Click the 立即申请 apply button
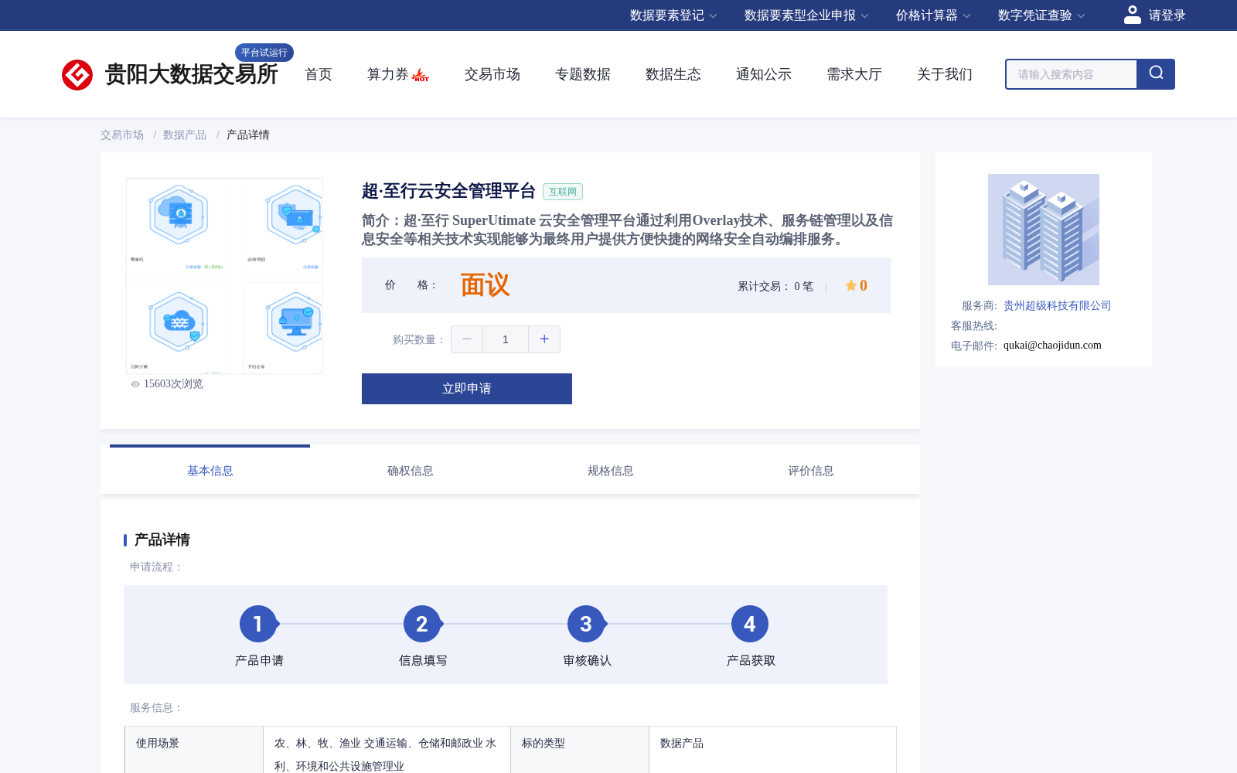 pyautogui.click(x=467, y=389)
